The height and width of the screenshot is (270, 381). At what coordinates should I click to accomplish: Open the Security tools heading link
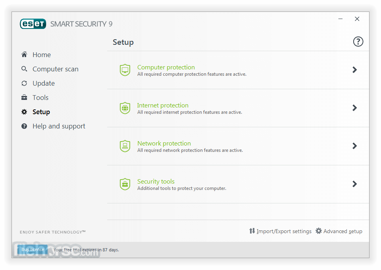156,181
